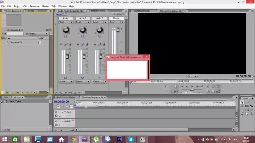Set unnumbered marker in Program monitor

176,86
